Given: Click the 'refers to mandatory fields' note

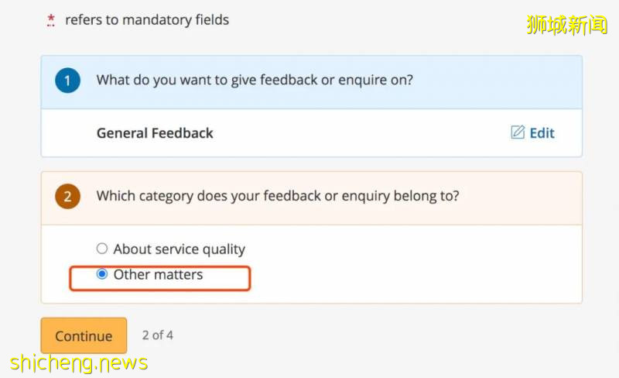Looking at the screenshot, I should 147,20.
